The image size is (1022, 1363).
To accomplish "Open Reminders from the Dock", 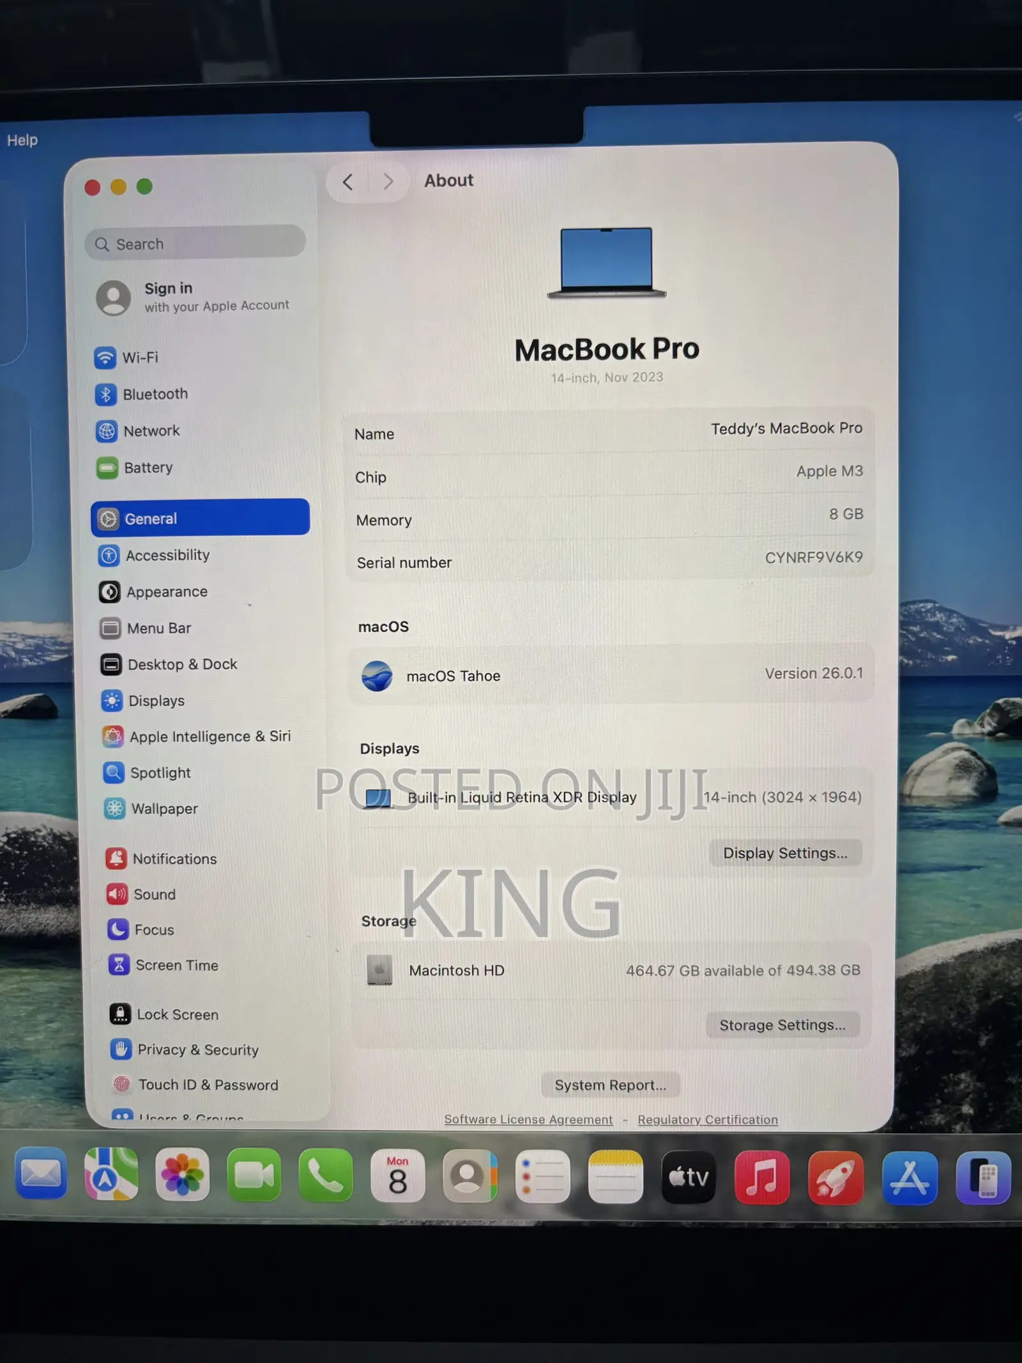I will coord(543,1176).
